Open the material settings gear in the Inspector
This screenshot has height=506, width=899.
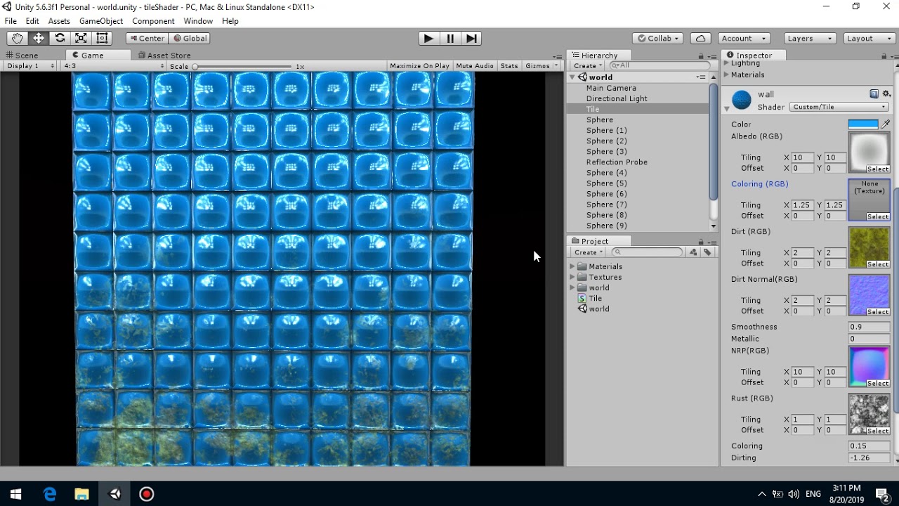[x=887, y=93]
